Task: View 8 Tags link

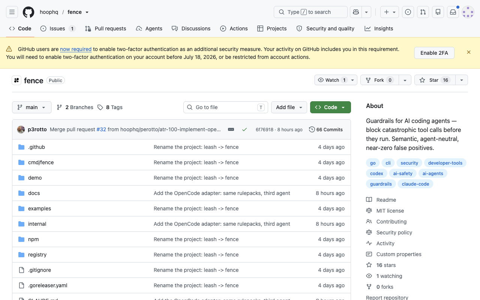Action: tap(110, 107)
